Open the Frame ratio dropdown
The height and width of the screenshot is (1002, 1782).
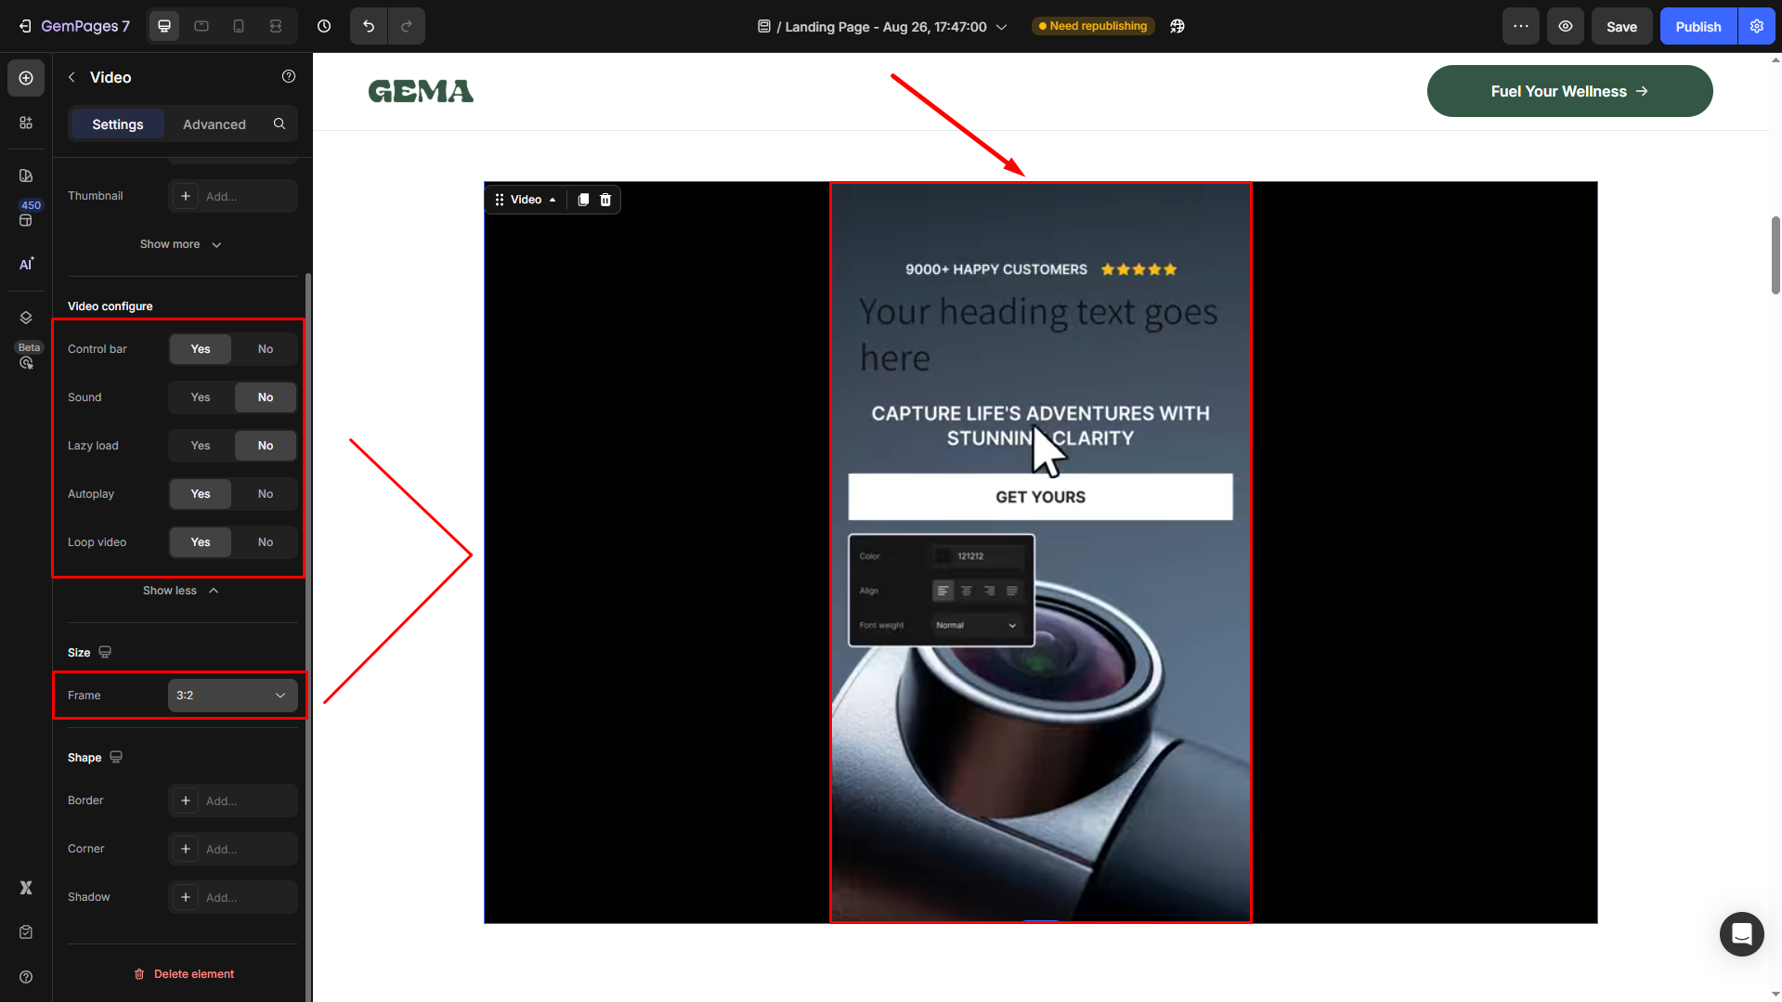pos(233,696)
